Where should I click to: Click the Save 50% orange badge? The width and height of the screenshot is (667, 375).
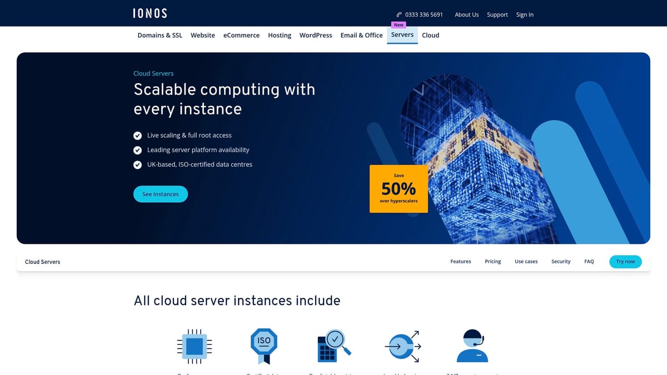[x=399, y=189]
